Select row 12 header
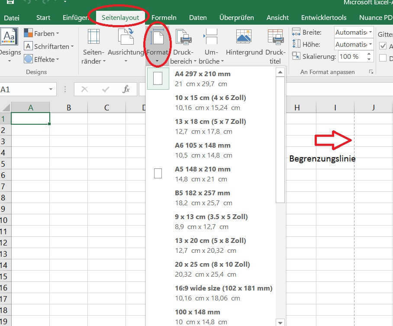This screenshot has width=393, height=326. tap(5, 242)
